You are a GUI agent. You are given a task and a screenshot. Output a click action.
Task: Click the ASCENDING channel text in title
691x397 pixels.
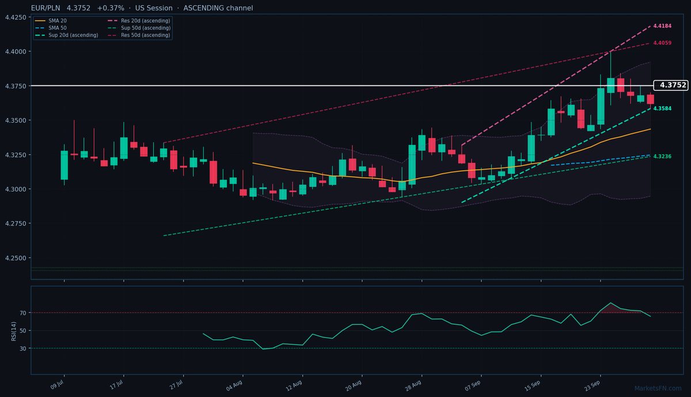pyautogui.click(x=218, y=8)
